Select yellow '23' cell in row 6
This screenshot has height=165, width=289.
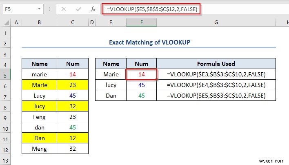click(73, 85)
